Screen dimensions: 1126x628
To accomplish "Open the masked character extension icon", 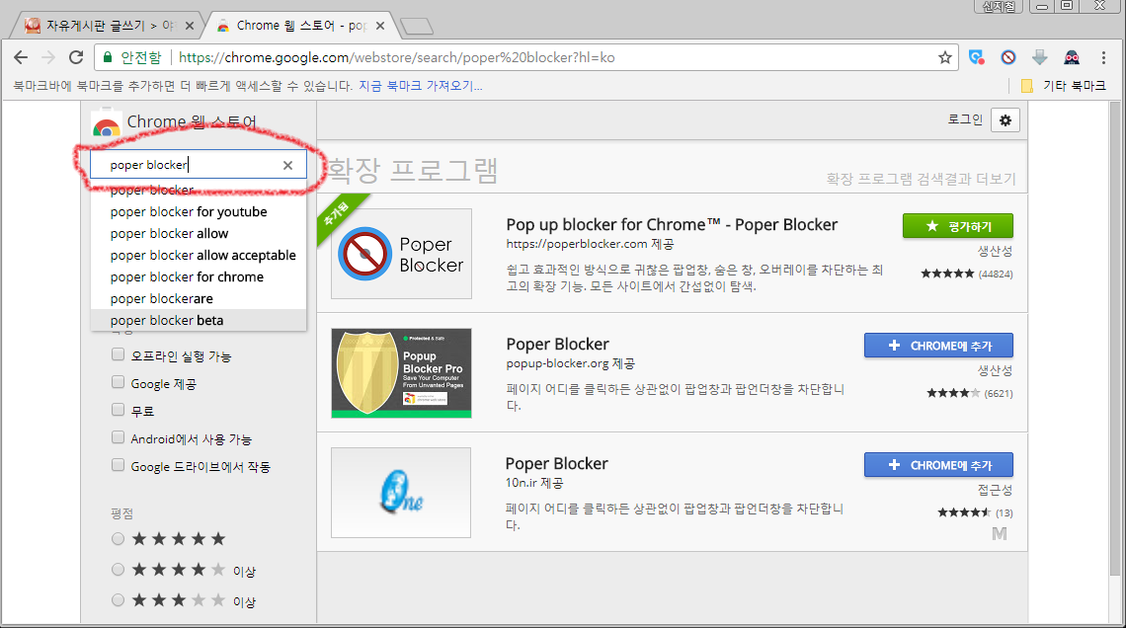I will click(1072, 57).
